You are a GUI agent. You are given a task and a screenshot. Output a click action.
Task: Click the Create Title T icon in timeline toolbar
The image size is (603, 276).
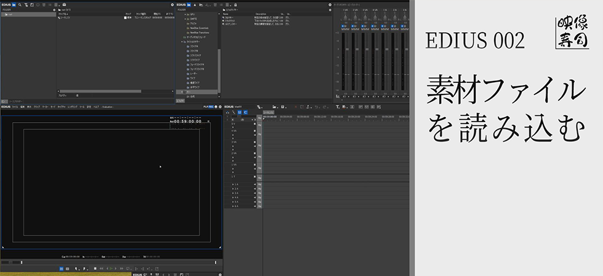tap(337, 107)
